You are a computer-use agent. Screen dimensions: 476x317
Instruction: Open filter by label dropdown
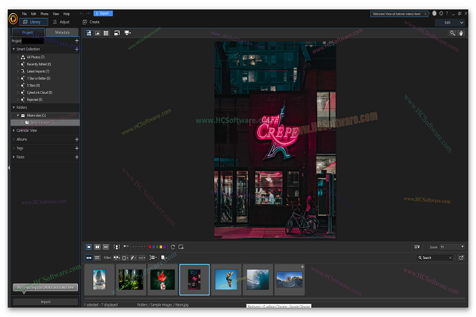click(x=125, y=258)
